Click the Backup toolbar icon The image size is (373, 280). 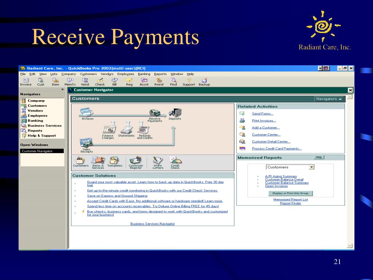[x=204, y=82]
